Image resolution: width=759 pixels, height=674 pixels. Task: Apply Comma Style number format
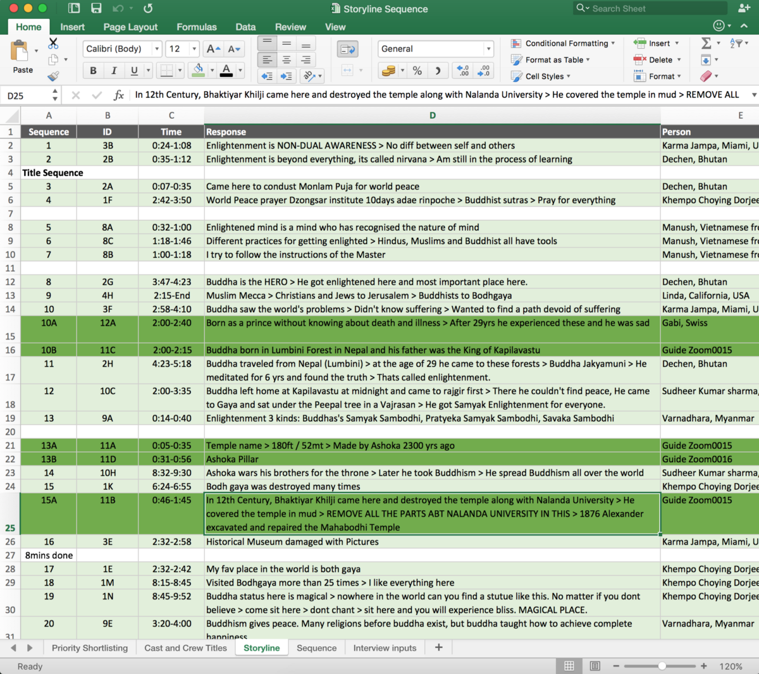pyautogui.click(x=438, y=70)
